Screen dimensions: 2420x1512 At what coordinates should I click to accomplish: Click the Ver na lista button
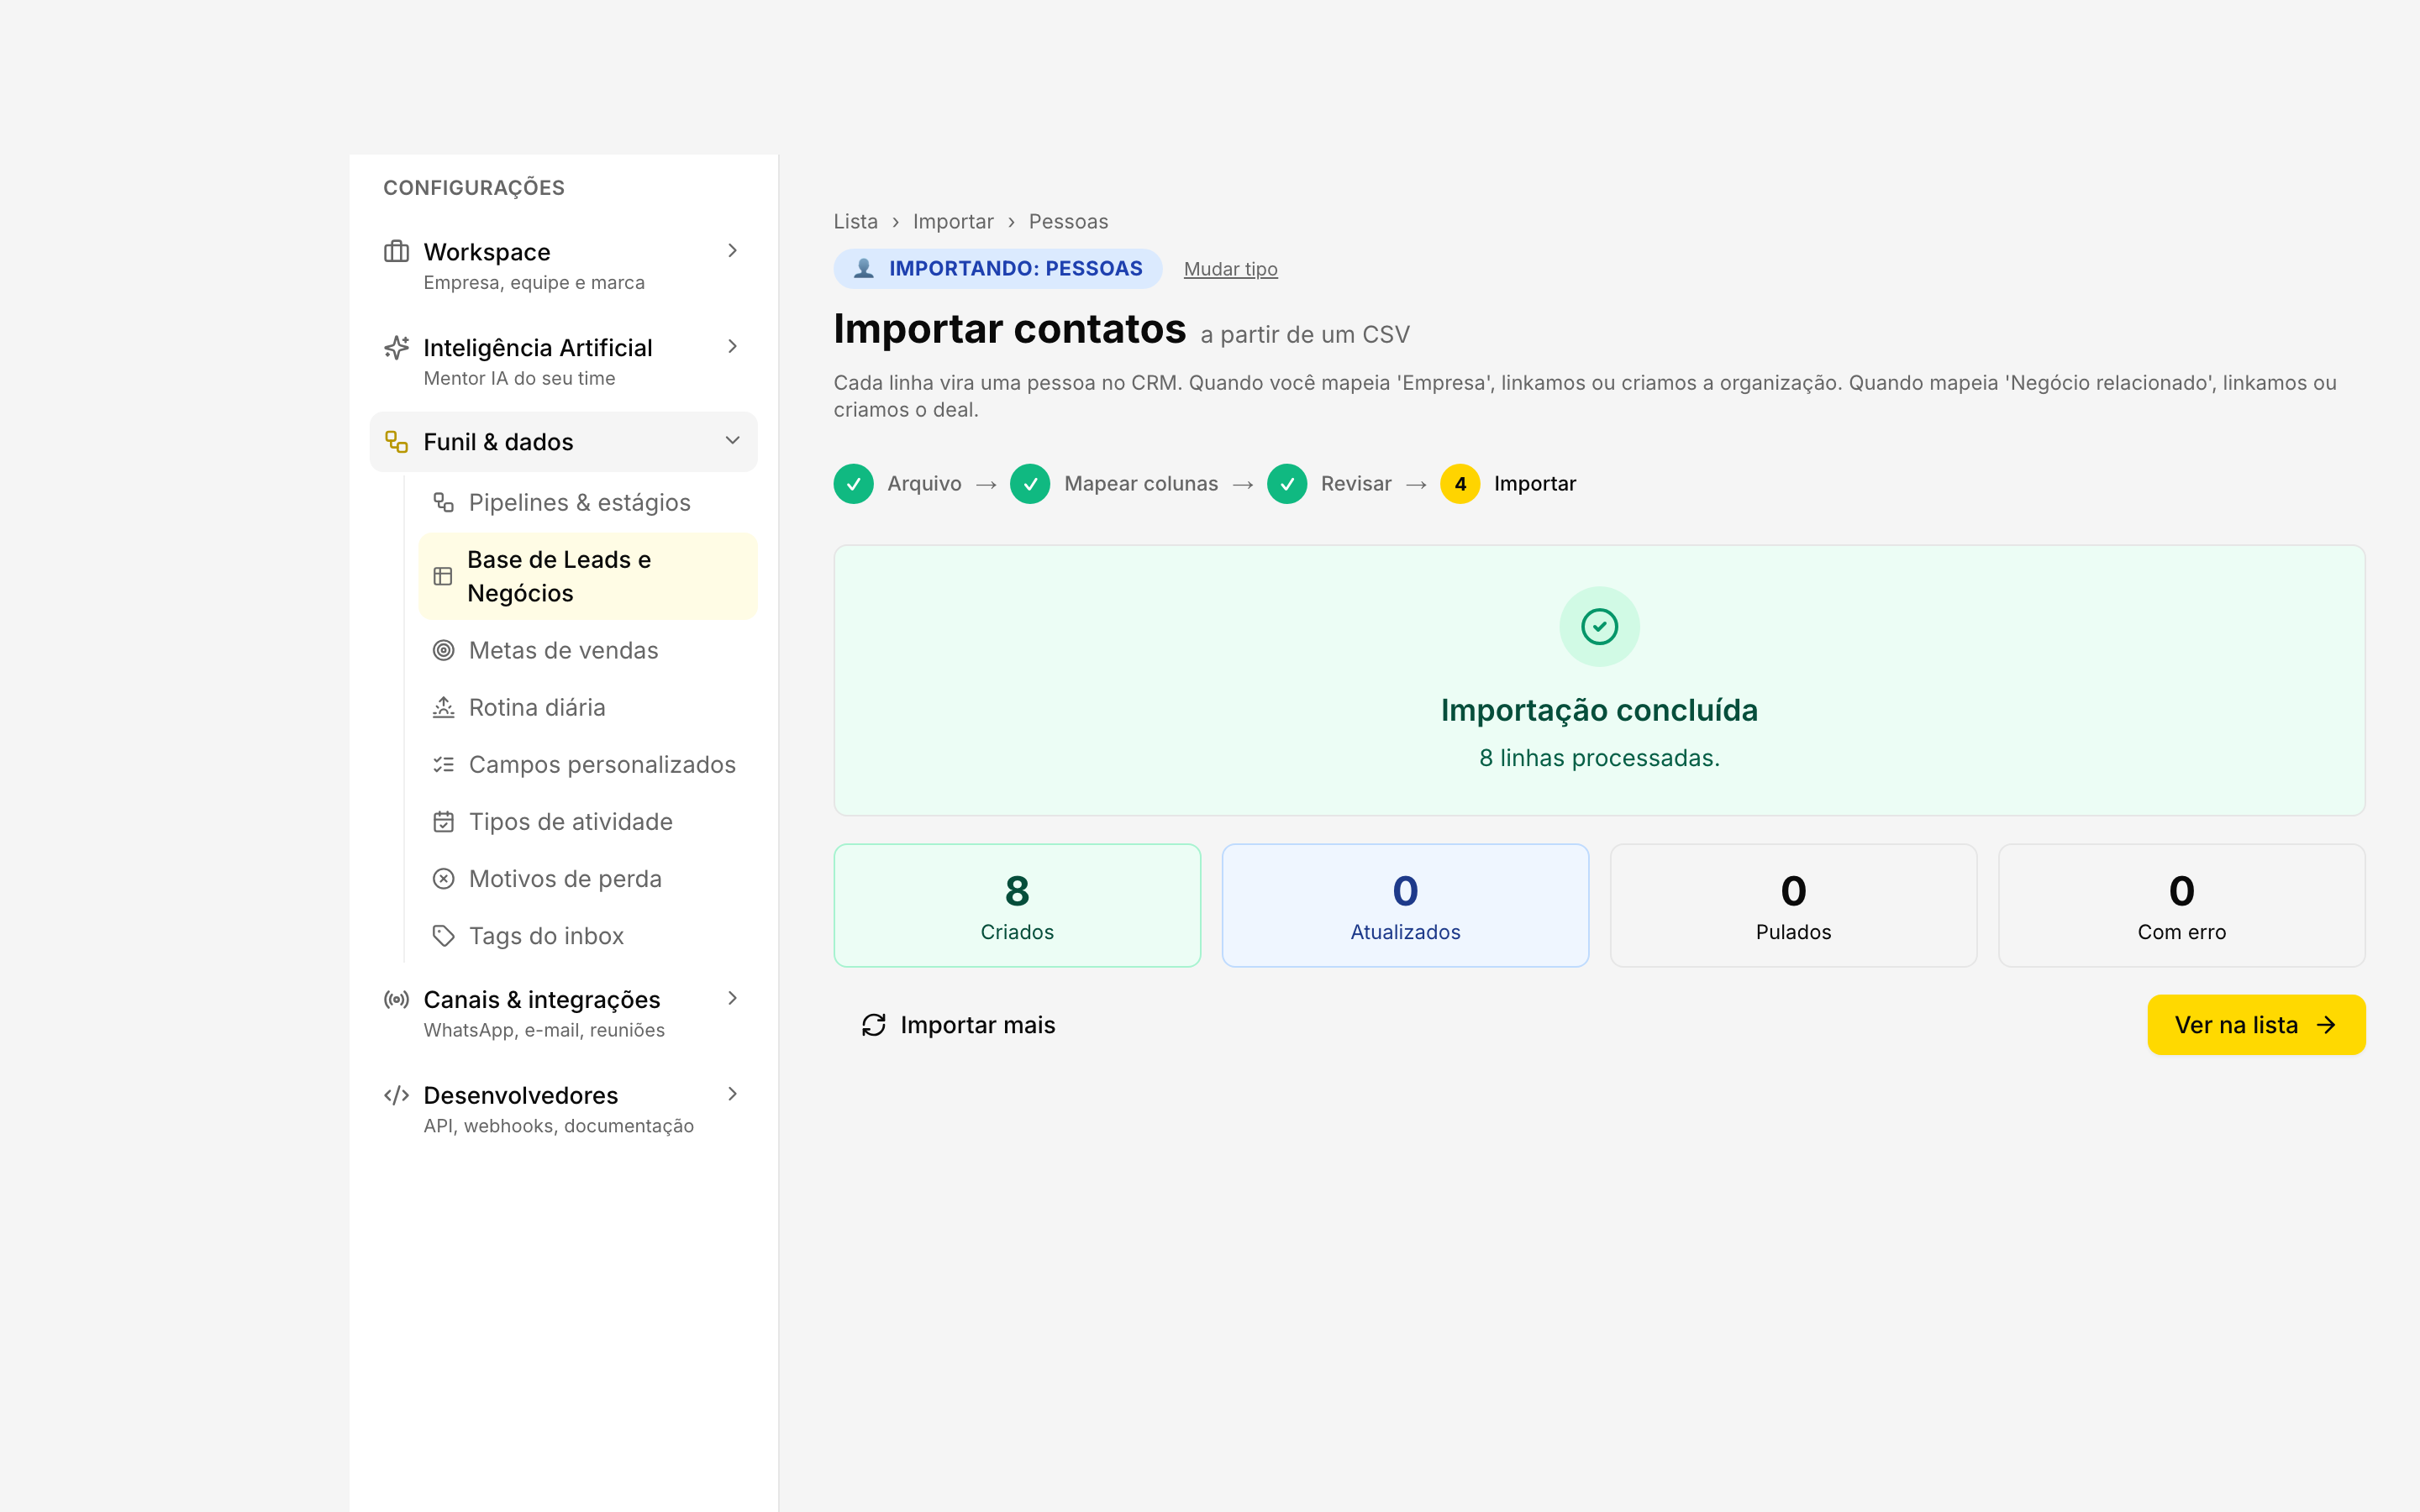pos(2256,1025)
